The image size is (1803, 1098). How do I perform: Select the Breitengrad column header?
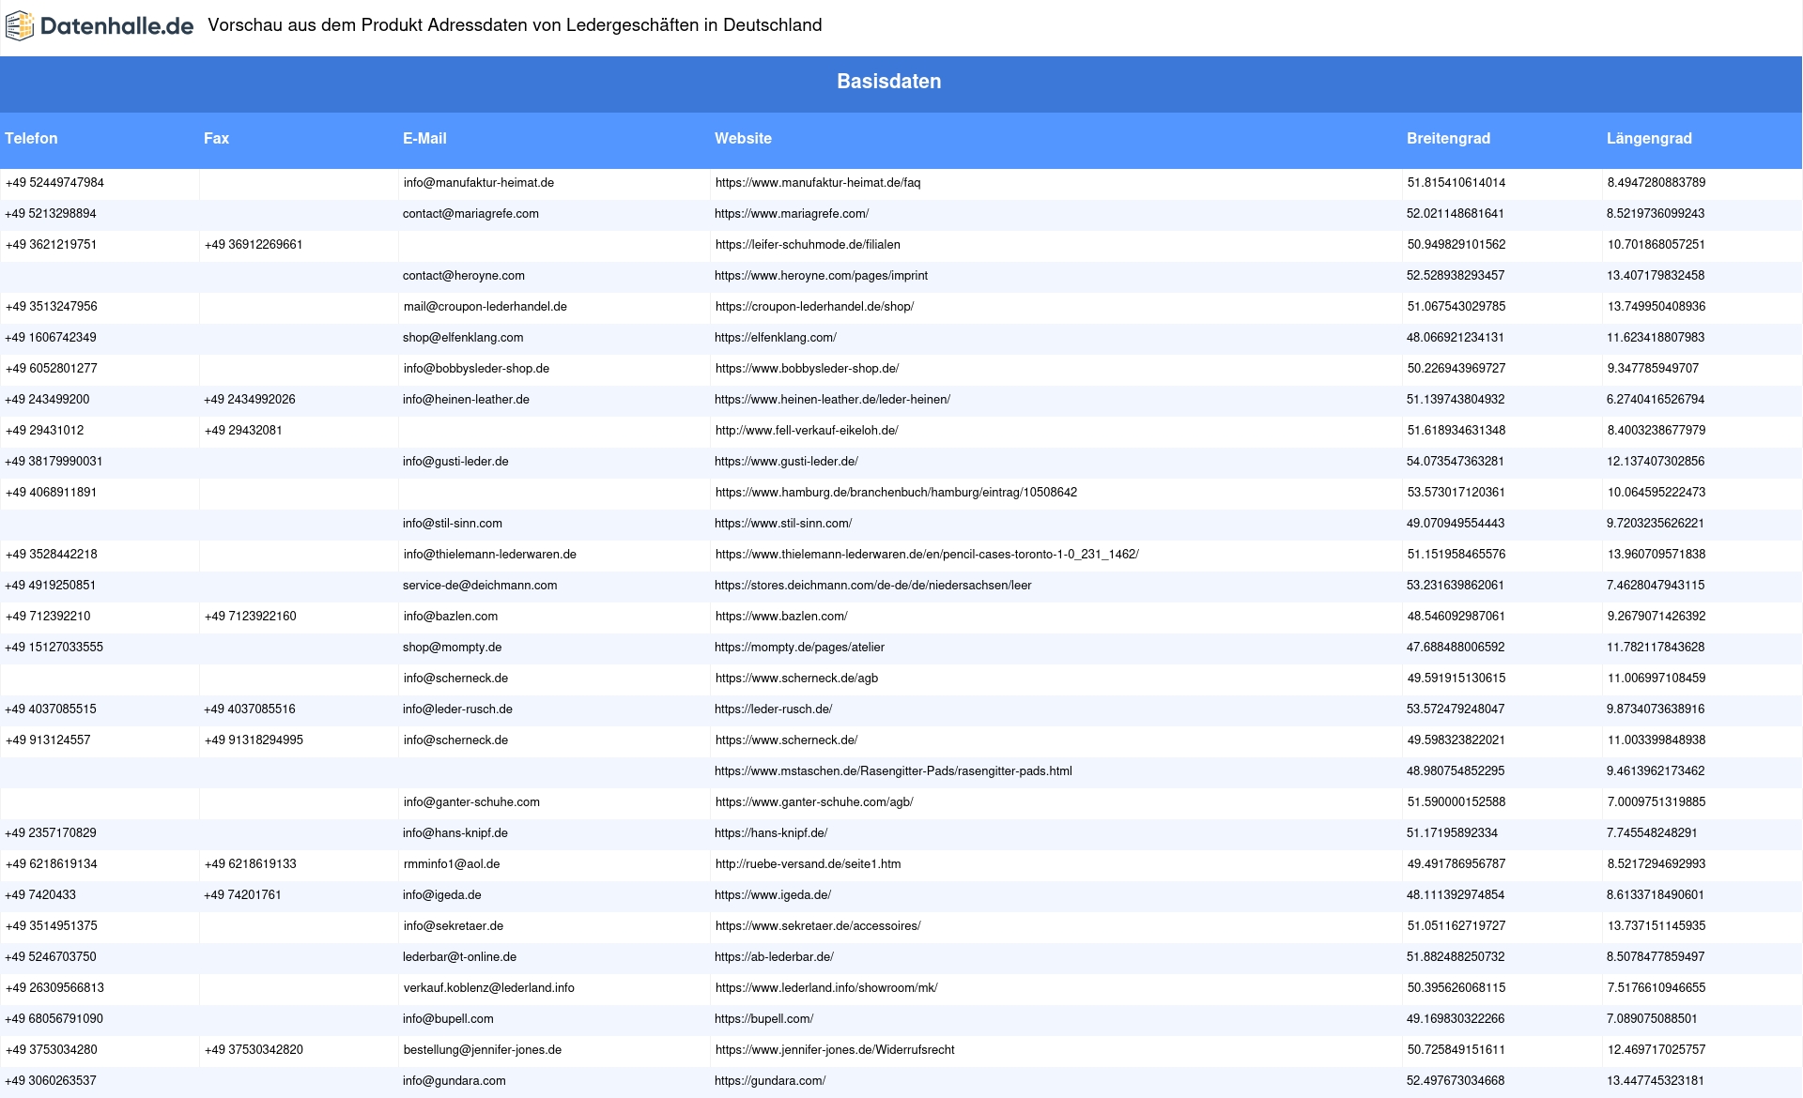click(x=1448, y=138)
